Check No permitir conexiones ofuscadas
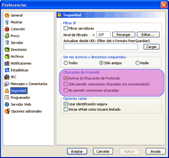This screenshot has height=158, width=169. point(66,90)
